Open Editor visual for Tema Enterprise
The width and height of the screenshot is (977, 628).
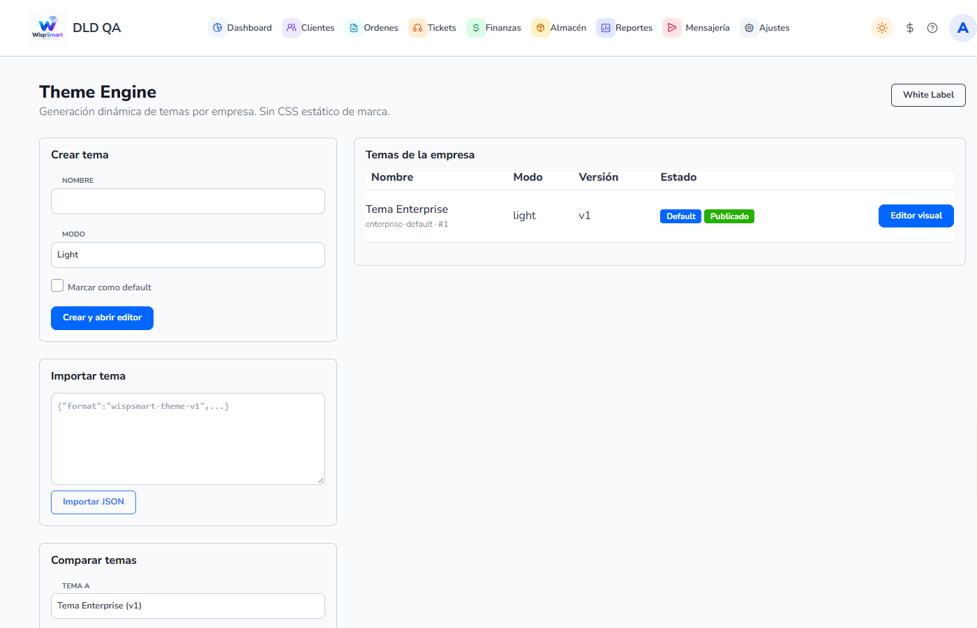click(916, 216)
